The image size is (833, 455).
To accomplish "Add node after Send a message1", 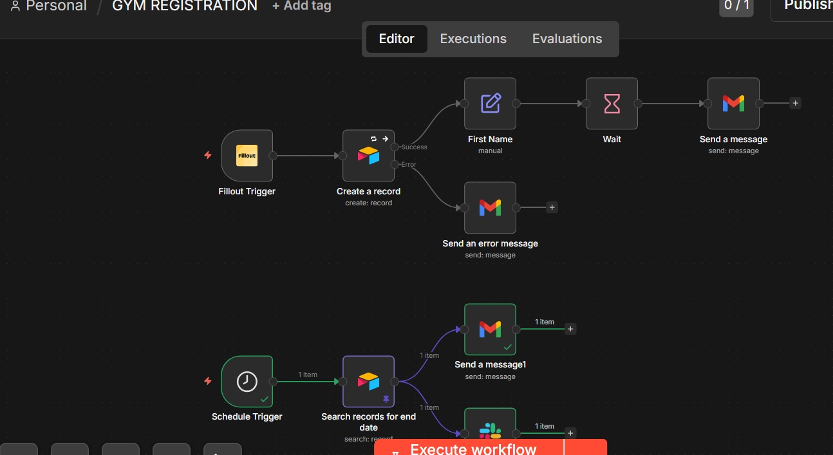I will (x=570, y=329).
